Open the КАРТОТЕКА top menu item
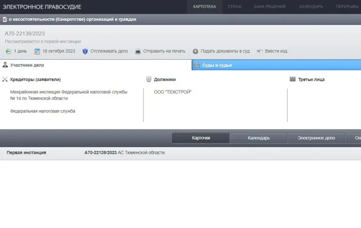The width and height of the screenshot is (361, 228). pos(204,7)
